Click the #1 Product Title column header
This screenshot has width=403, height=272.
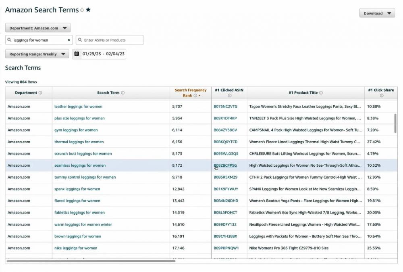pyautogui.click(x=305, y=93)
